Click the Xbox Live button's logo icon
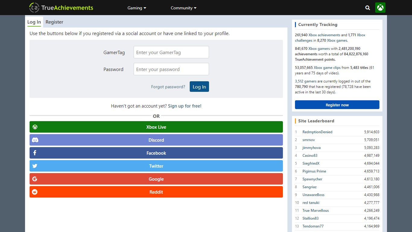 (x=35, y=127)
